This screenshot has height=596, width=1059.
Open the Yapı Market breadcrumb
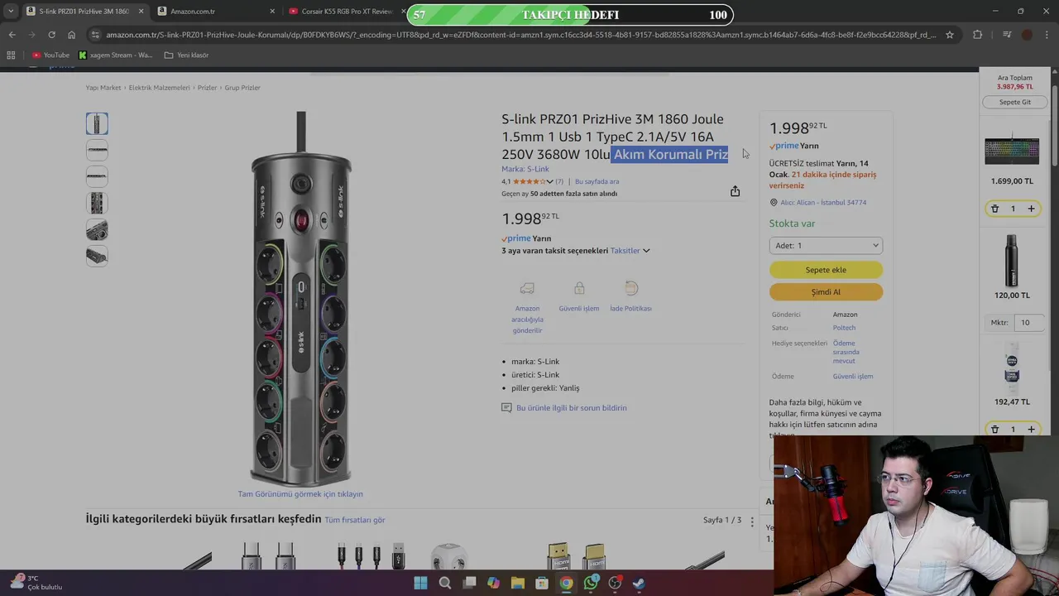[103, 88]
